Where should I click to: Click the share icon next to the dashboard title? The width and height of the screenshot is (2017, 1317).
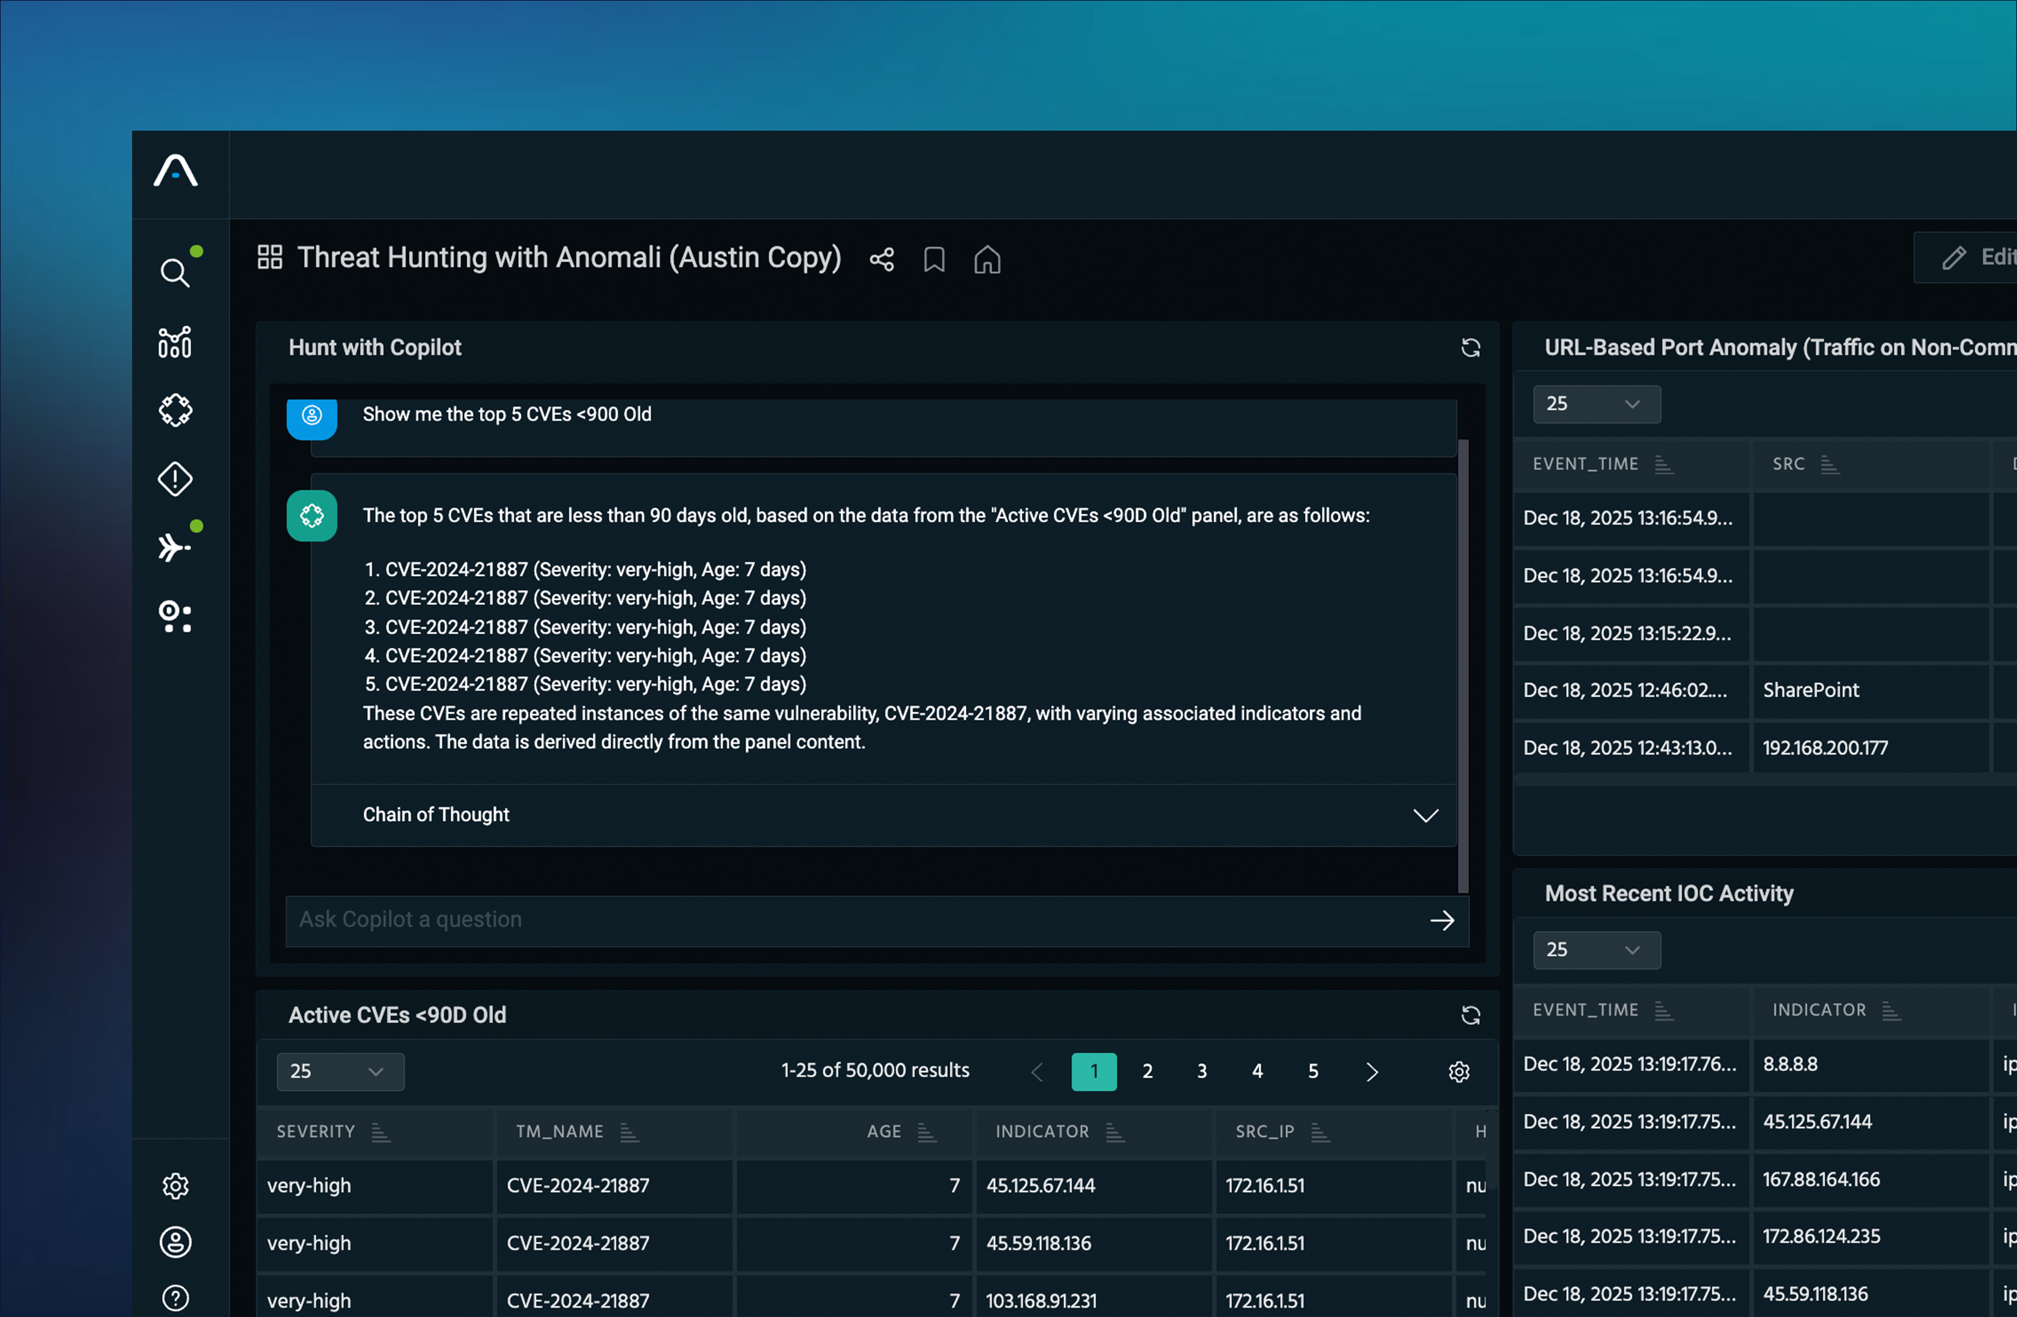click(881, 259)
